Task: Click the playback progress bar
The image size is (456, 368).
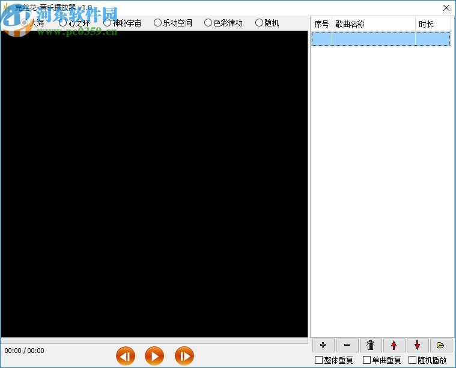Action: 154,340
